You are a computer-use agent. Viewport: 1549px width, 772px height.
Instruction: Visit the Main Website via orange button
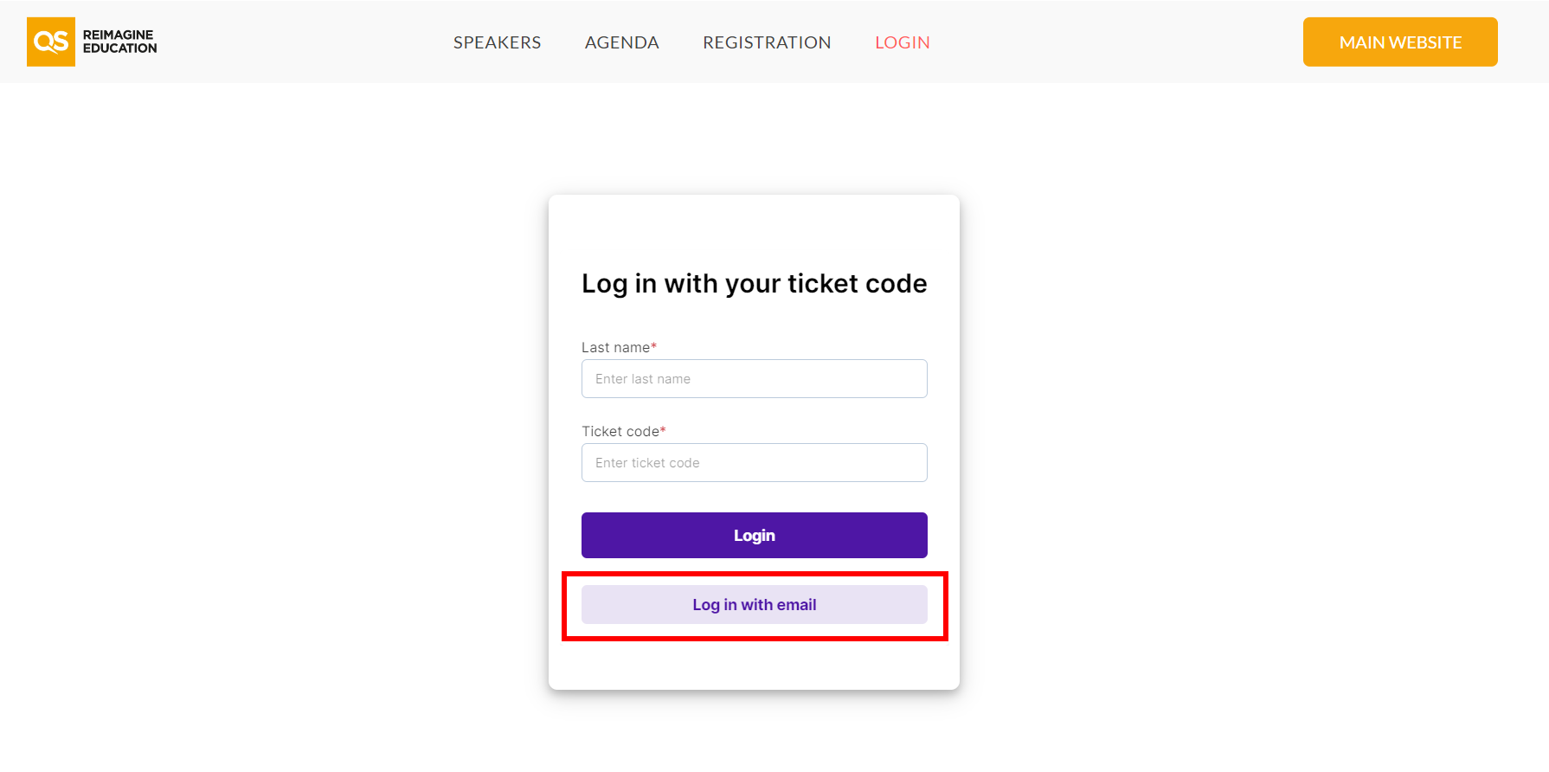(x=1399, y=42)
